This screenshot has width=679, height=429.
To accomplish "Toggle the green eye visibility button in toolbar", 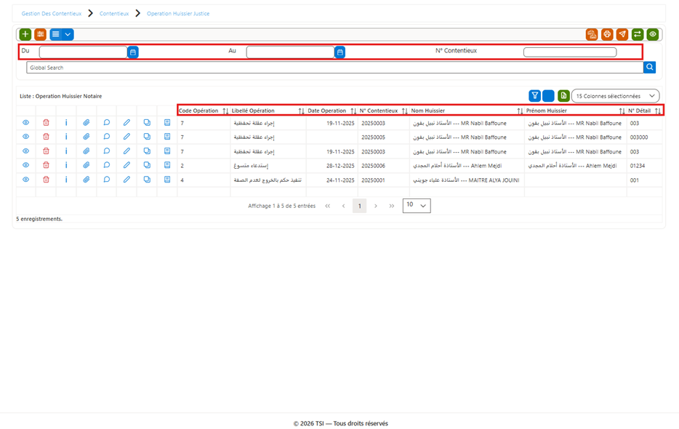I will 653,34.
